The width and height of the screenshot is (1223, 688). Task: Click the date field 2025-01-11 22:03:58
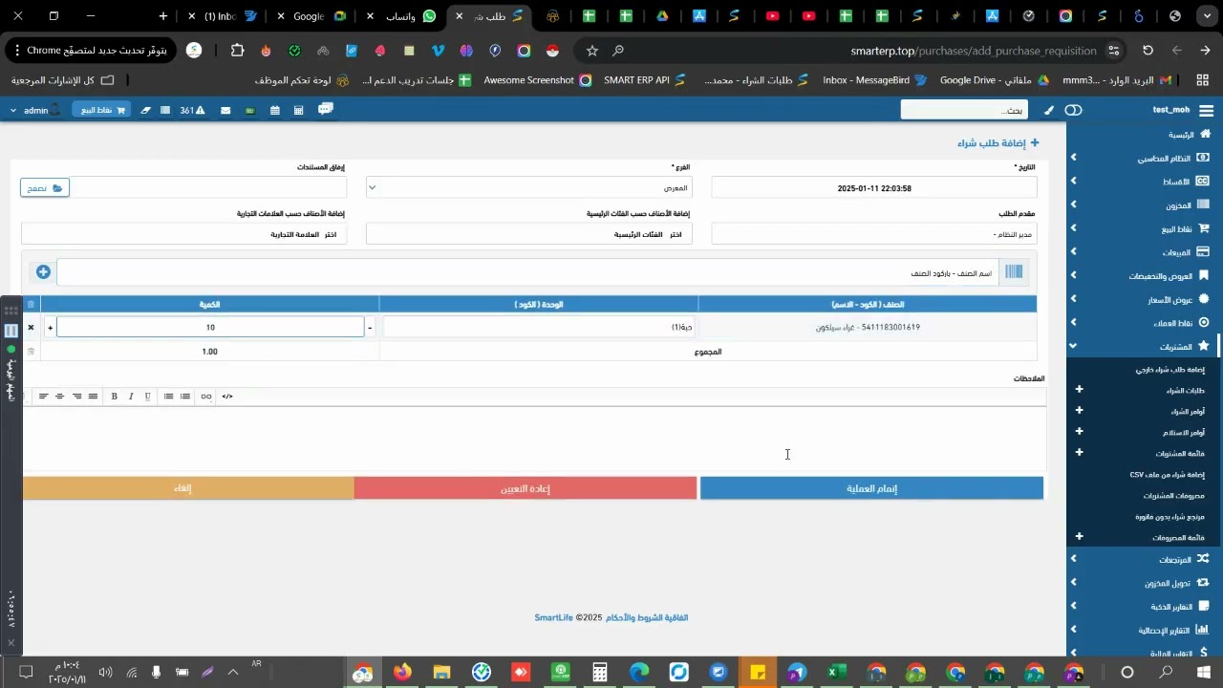pos(874,188)
